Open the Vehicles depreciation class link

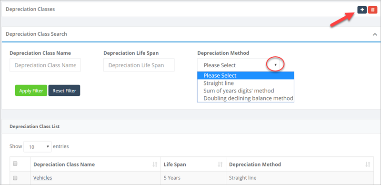[x=43, y=178]
